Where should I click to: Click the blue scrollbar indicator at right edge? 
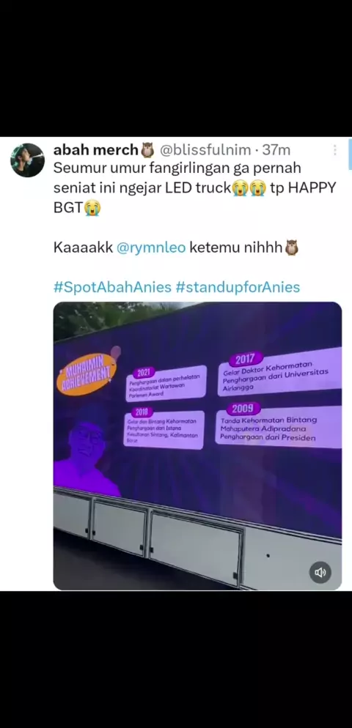tap(350, 154)
